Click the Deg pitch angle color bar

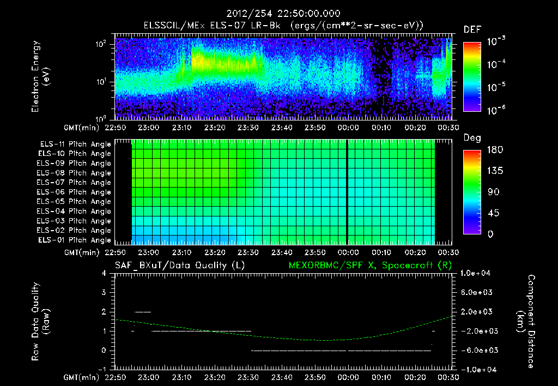(x=472, y=192)
